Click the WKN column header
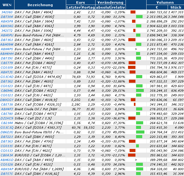Screen dimensions: 184x176 click(7, 5)
